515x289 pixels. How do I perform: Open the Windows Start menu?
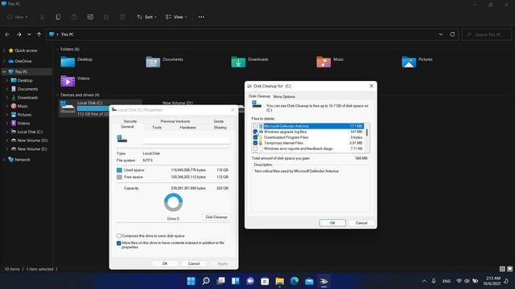click(191, 281)
